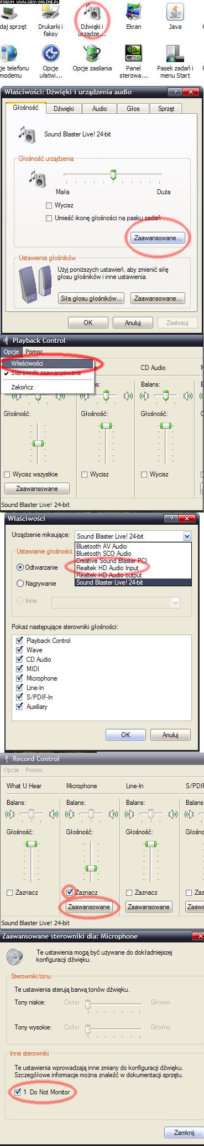The width and height of the screenshot is (204, 1146).
Task: Pick Creative Sound Blaster PCI in list
Action: [x=111, y=561]
